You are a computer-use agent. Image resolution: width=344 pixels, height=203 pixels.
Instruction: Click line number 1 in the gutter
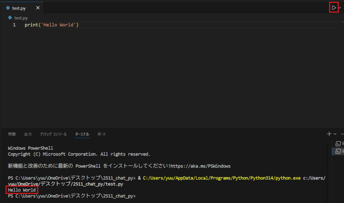point(14,25)
